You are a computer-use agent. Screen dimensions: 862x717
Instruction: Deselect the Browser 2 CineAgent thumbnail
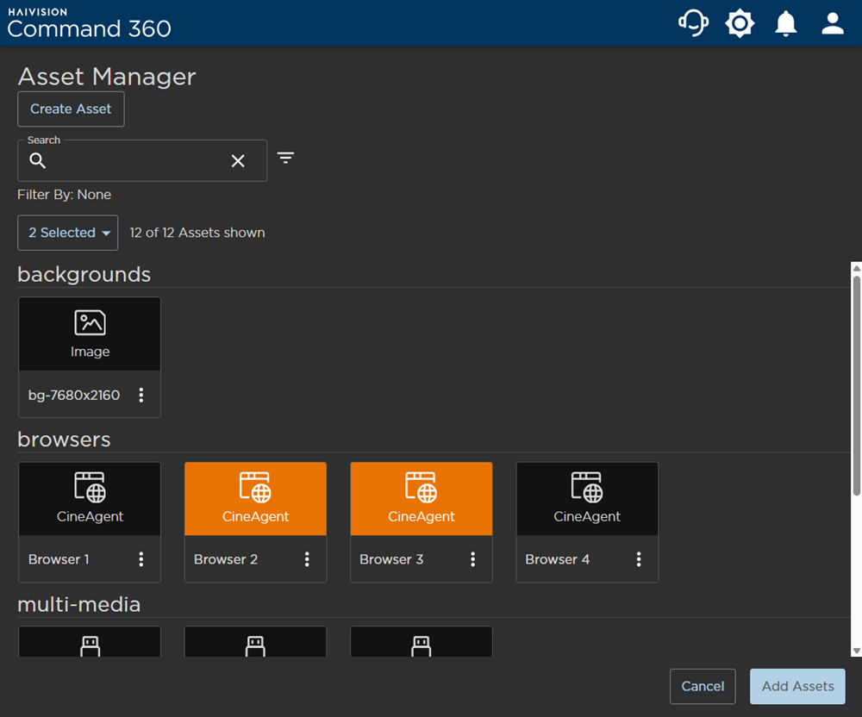(256, 499)
